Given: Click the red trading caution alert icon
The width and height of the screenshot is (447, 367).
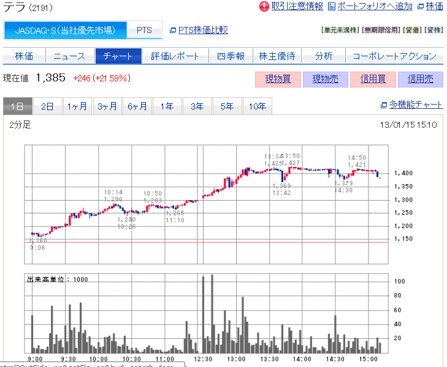Looking at the screenshot, I should pos(264,6).
